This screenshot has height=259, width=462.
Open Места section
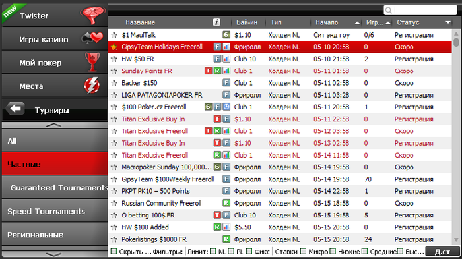[55, 86]
